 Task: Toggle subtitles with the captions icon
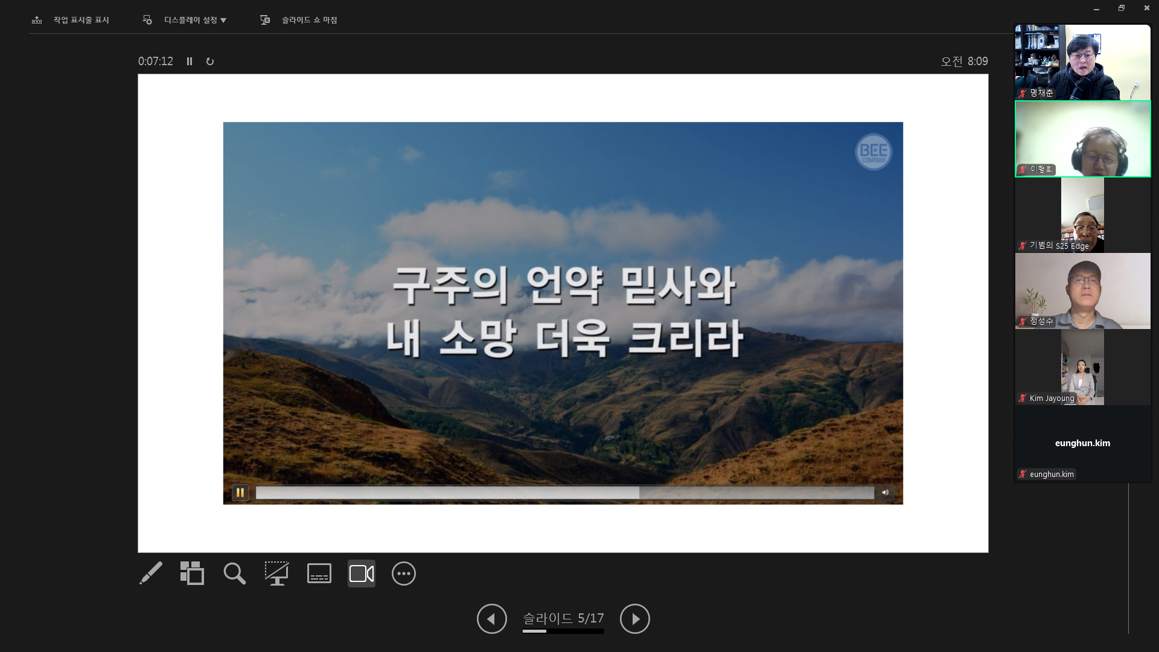pos(319,574)
